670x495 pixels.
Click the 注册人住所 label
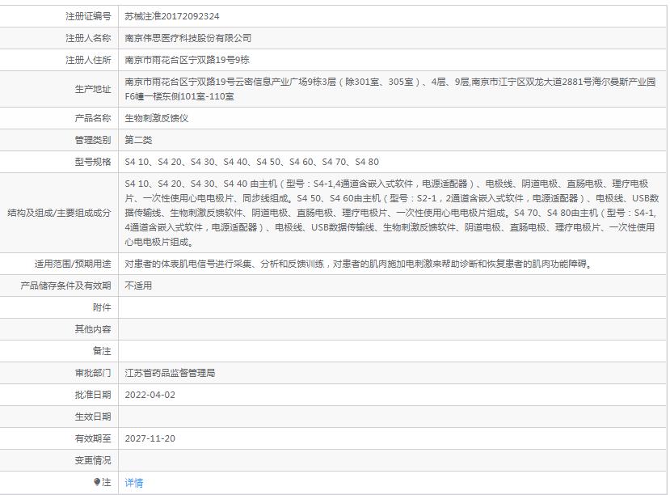[x=88, y=60]
